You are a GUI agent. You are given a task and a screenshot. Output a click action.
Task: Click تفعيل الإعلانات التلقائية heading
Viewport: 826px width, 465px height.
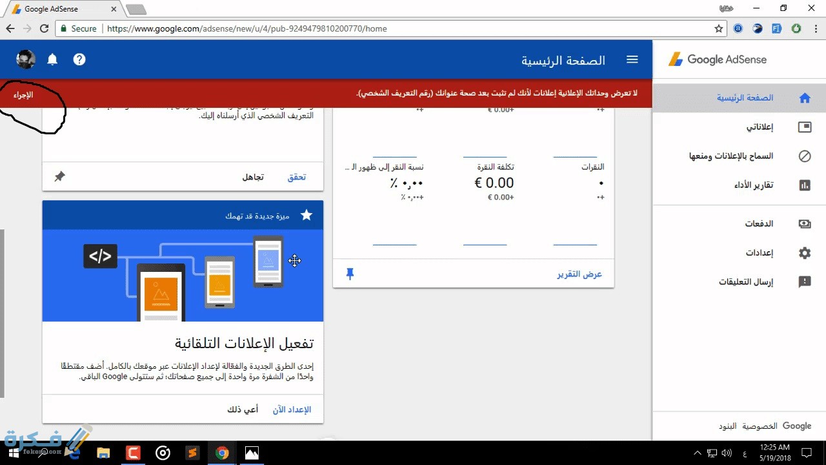244,343
